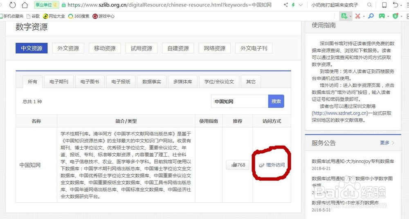The width and height of the screenshot is (409, 219).
Task: Select the 移动资源 tab
Action: coord(105,48)
